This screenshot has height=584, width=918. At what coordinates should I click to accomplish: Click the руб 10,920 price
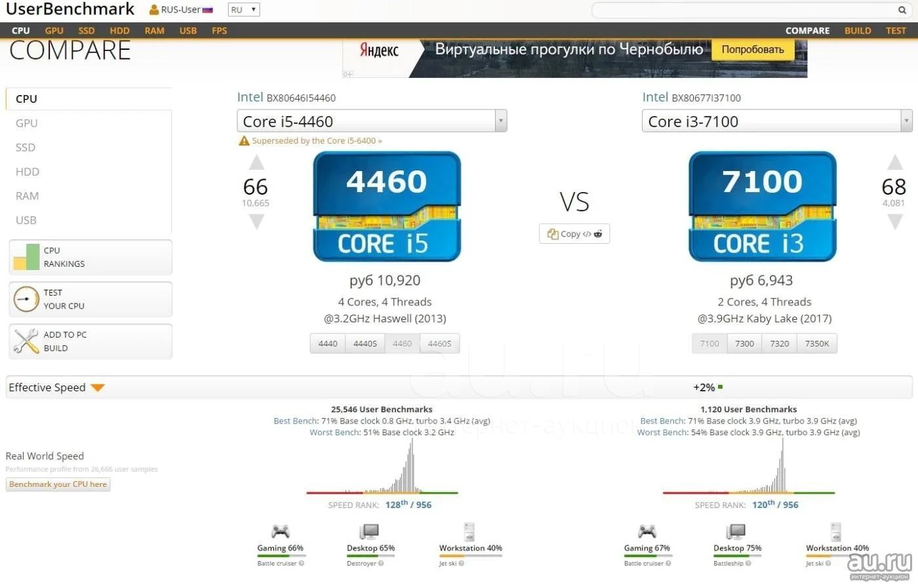385,281
